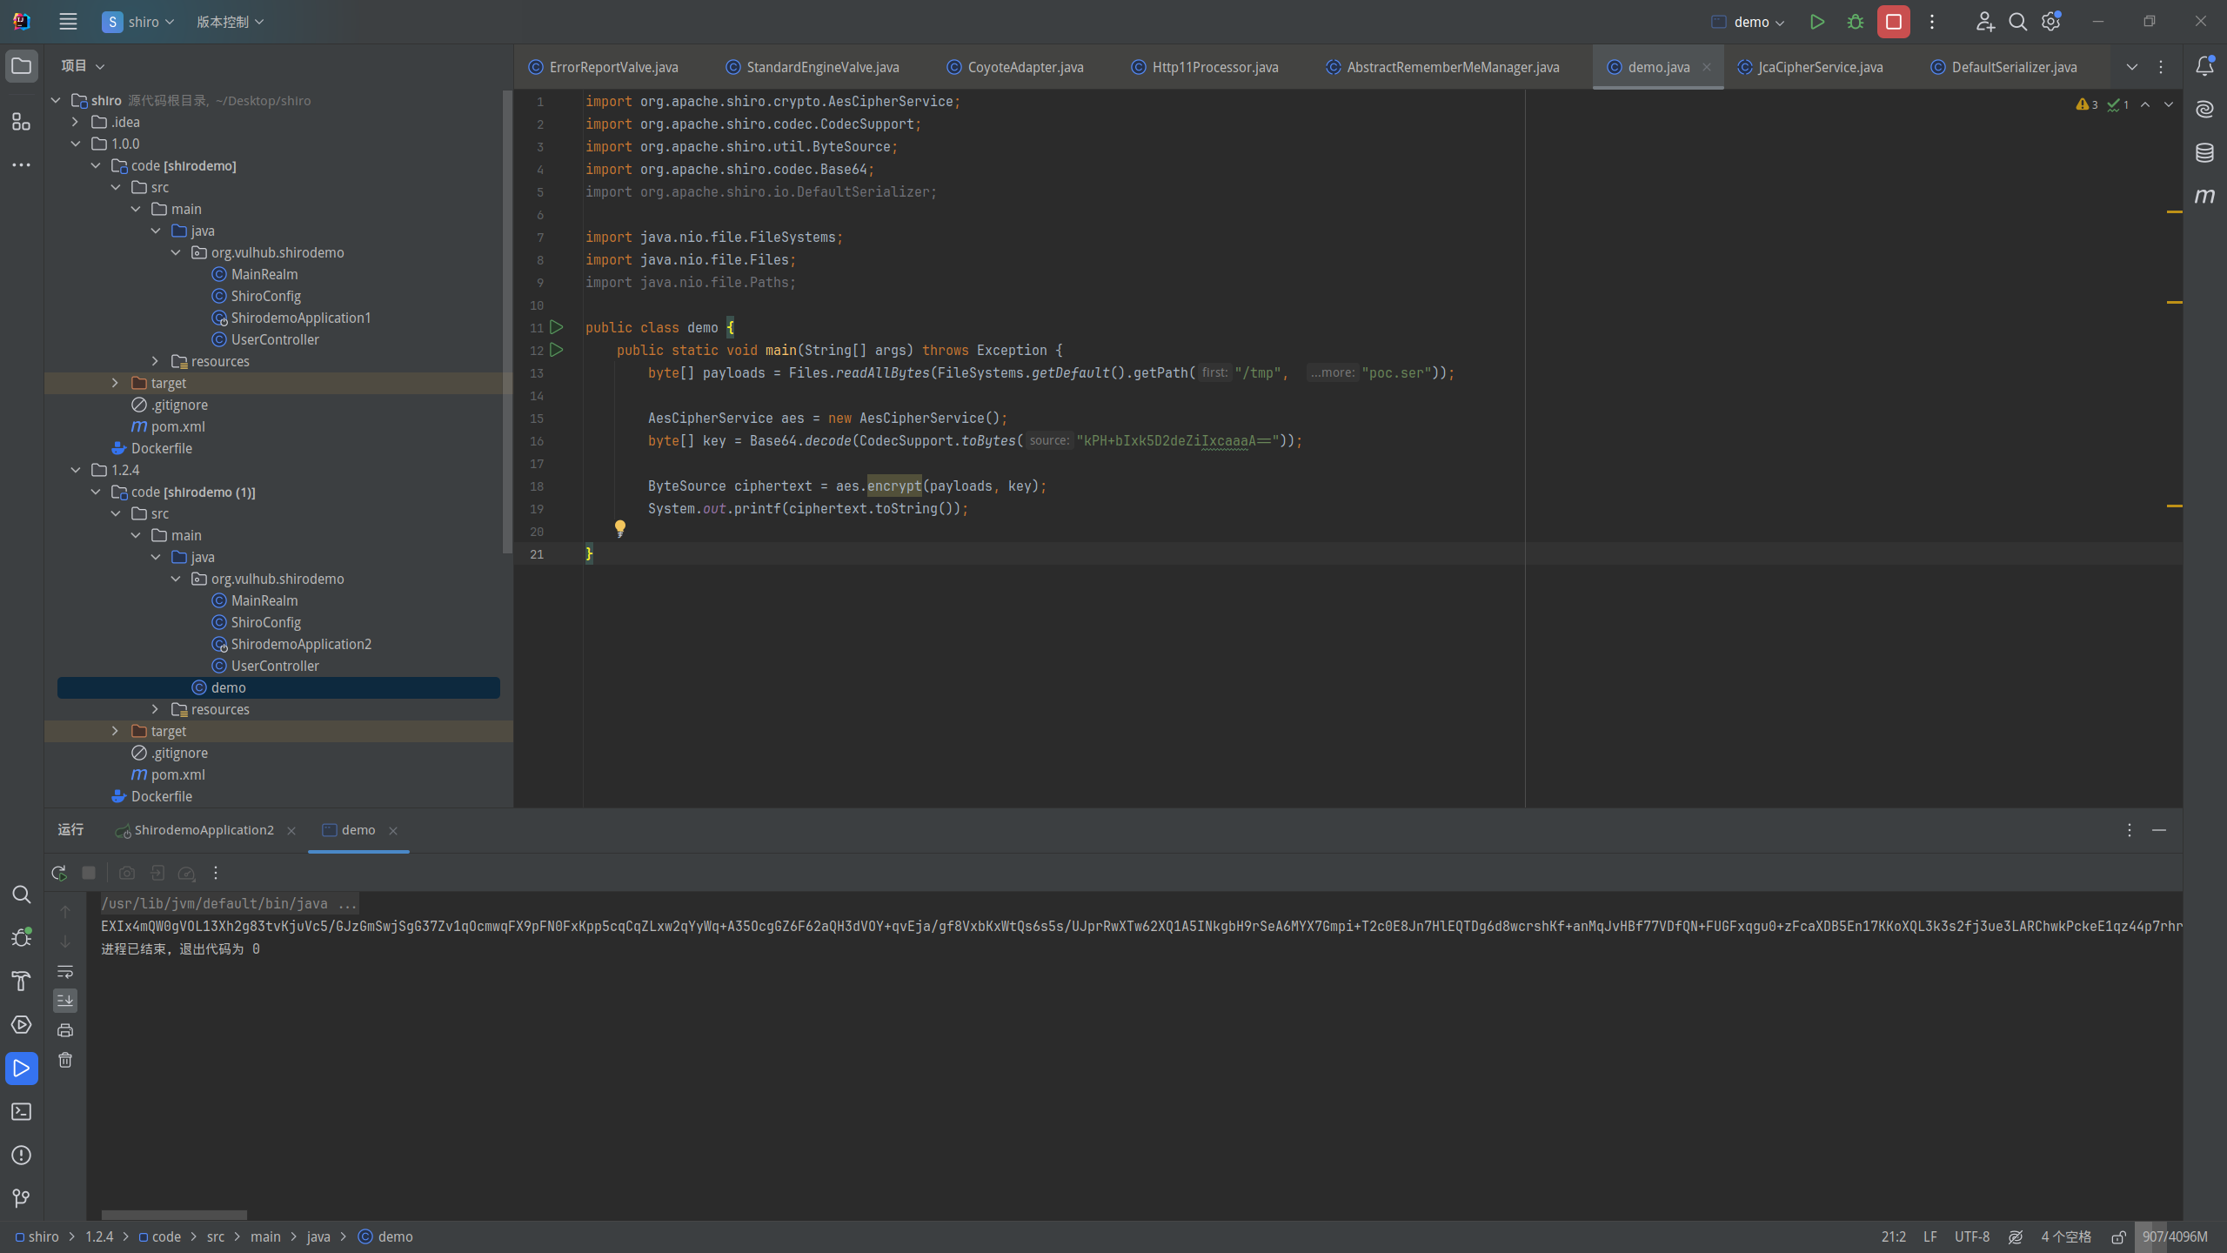The width and height of the screenshot is (2227, 1253).
Task: Open Search Everywhere magnifier in title bar
Action: point(2018,22)
